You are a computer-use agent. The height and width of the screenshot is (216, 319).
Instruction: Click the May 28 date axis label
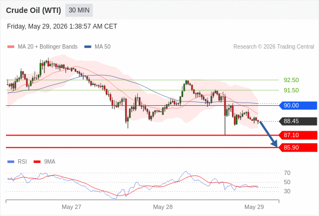(x=163, y=207)
